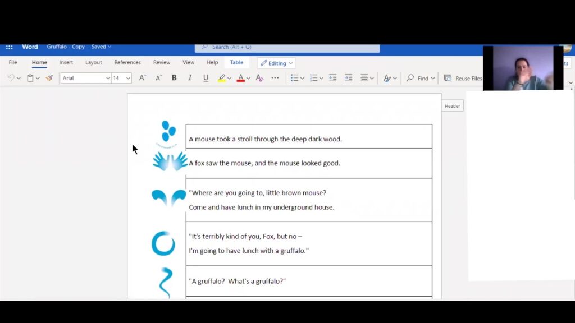The width and height of the screenshot is (575, 323).
Task: Click the Paste clipboard icon
Action: tap(30, 77)
